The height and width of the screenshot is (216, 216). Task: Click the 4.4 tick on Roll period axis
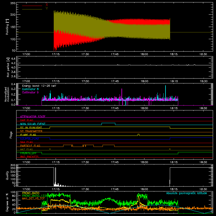click(x=13, y=59)
